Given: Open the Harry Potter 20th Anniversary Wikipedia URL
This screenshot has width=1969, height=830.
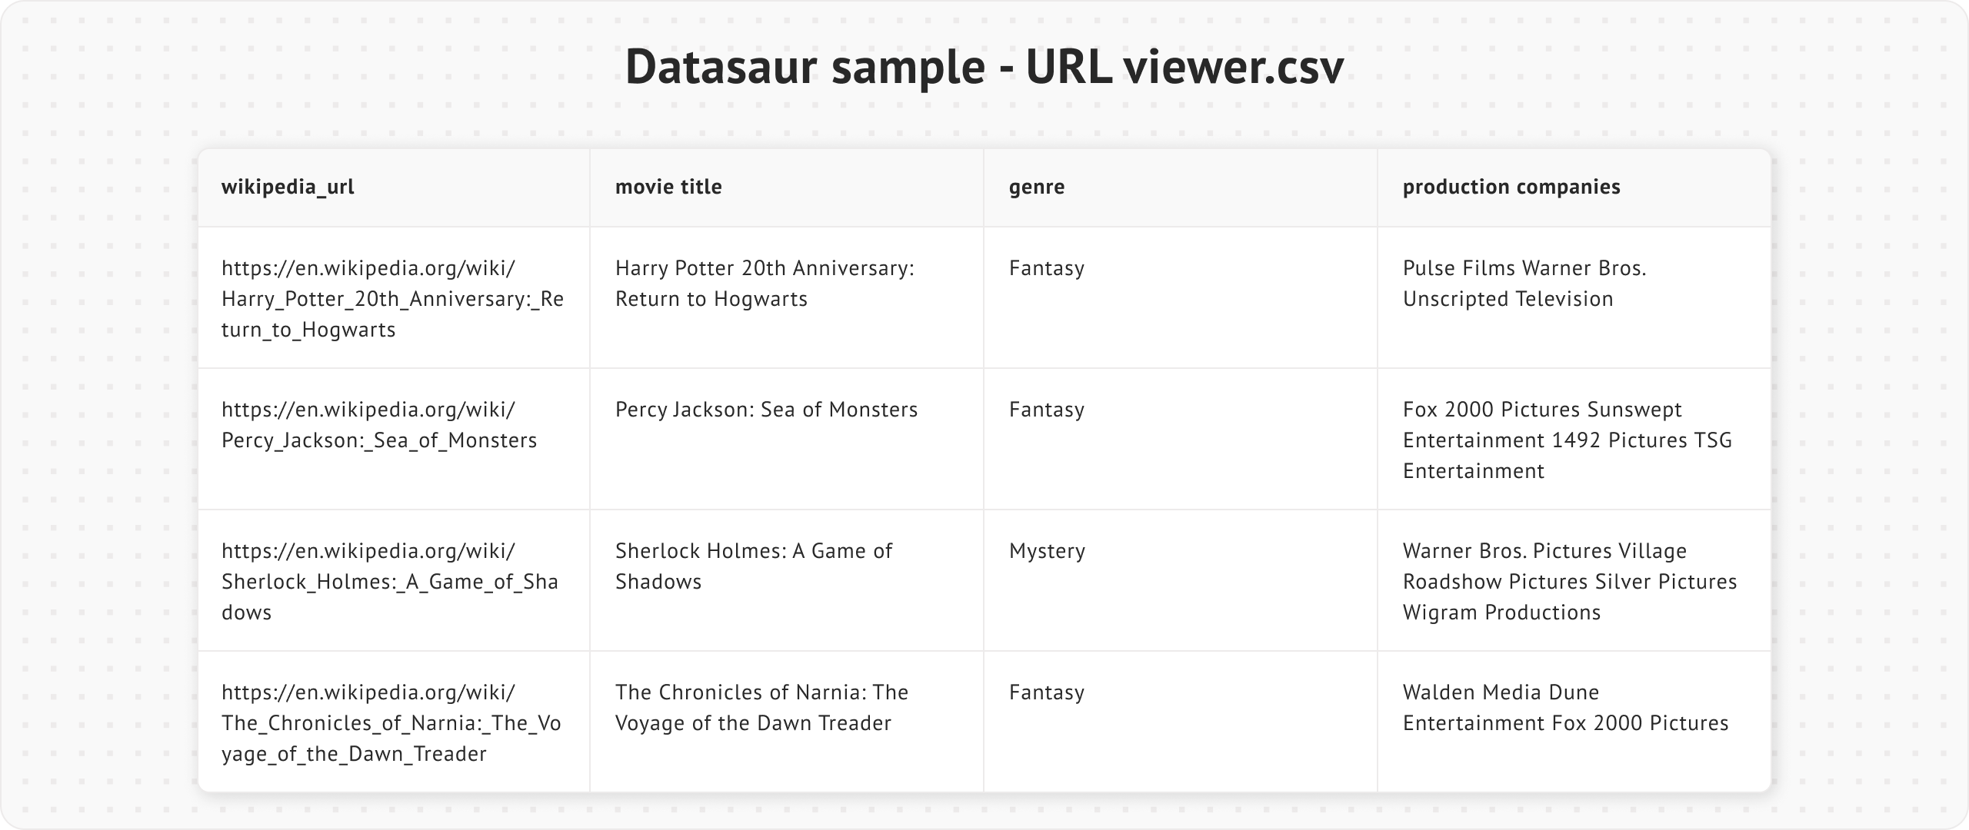Looking at the screenshot, I should click(x=392, y=299).
